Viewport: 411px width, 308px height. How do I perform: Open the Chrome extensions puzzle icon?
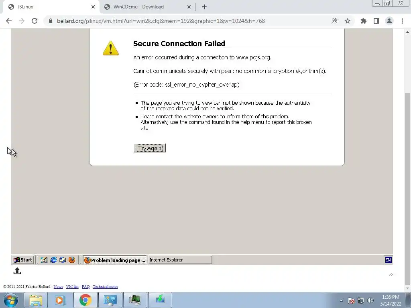pos(363,21)
